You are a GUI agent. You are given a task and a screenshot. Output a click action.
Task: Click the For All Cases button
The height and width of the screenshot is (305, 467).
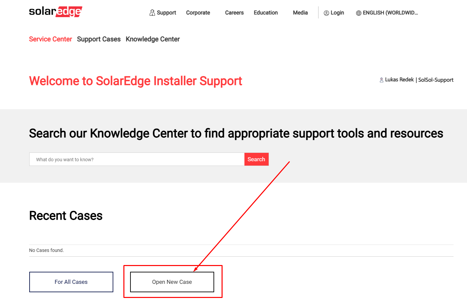tap(71, 282)
